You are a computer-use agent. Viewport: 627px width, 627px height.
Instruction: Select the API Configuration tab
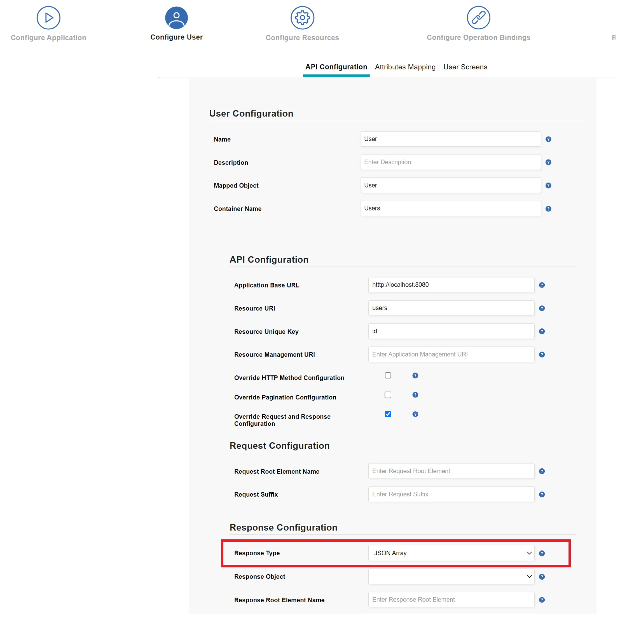pos(336,67)
